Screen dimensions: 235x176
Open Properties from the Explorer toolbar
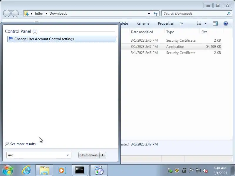[166, 23]
